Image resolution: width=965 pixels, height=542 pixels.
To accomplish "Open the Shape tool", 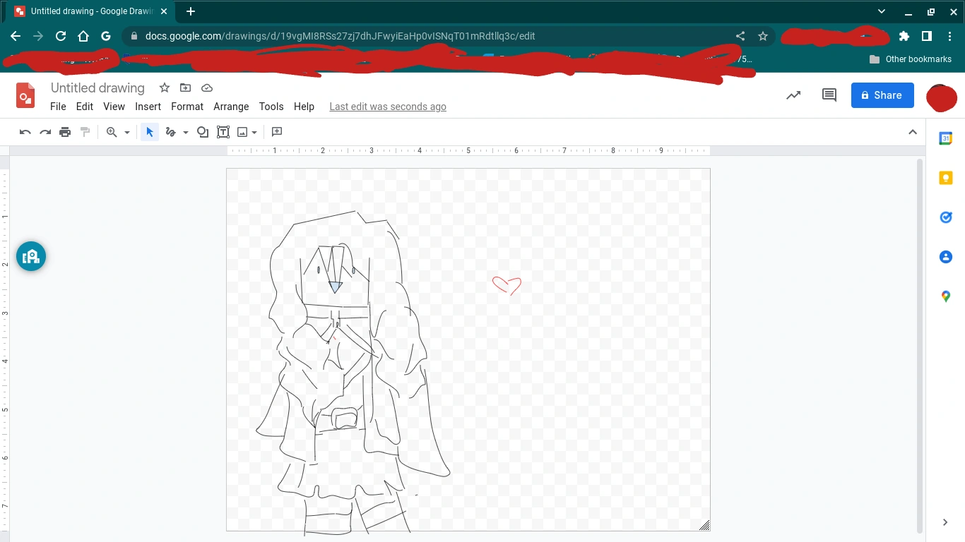I will [203, 132].
